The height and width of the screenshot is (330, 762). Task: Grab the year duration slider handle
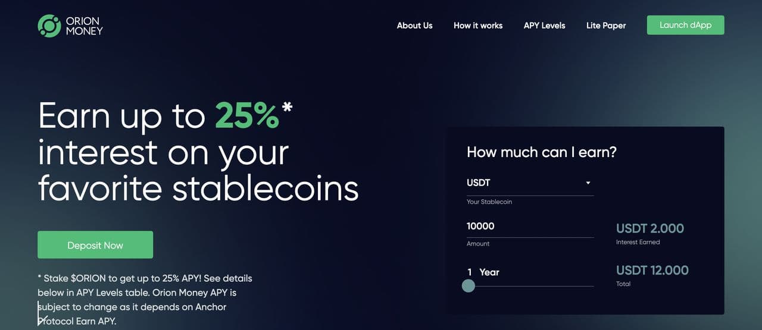click(469, 286)
